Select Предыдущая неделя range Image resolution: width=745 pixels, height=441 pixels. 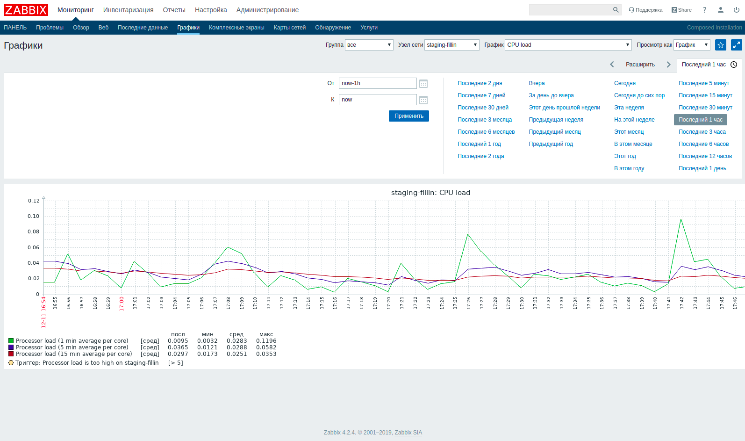[556, 120]
